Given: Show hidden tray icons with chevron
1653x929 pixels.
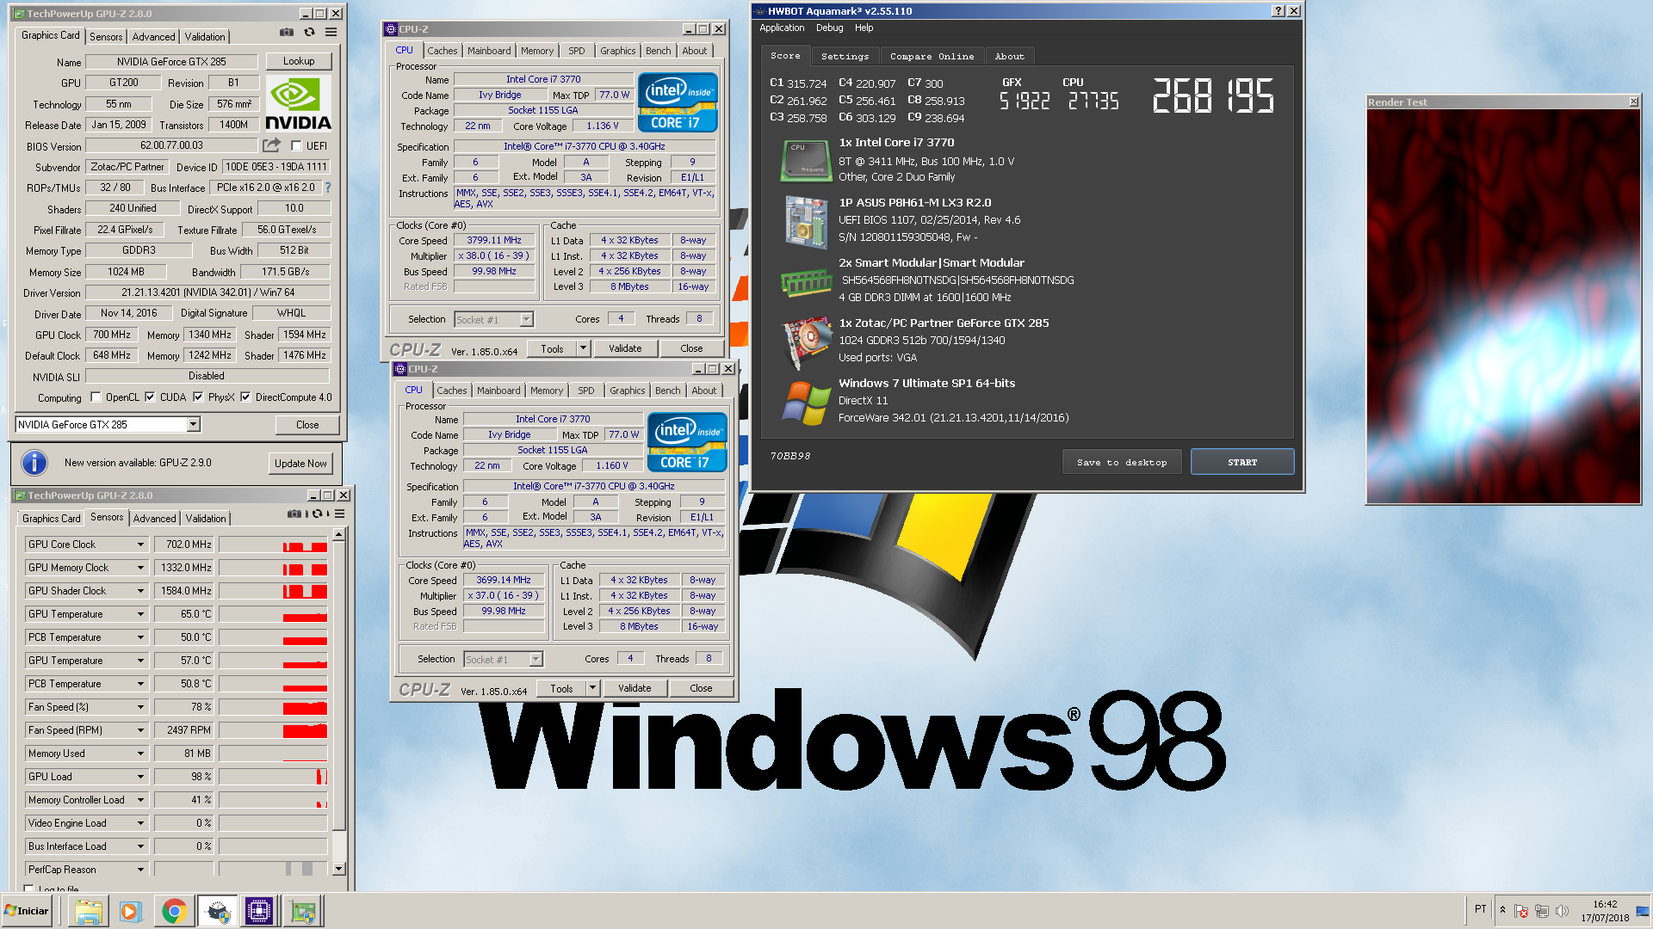Looking at the screenshot, I should coord(1502,909).
